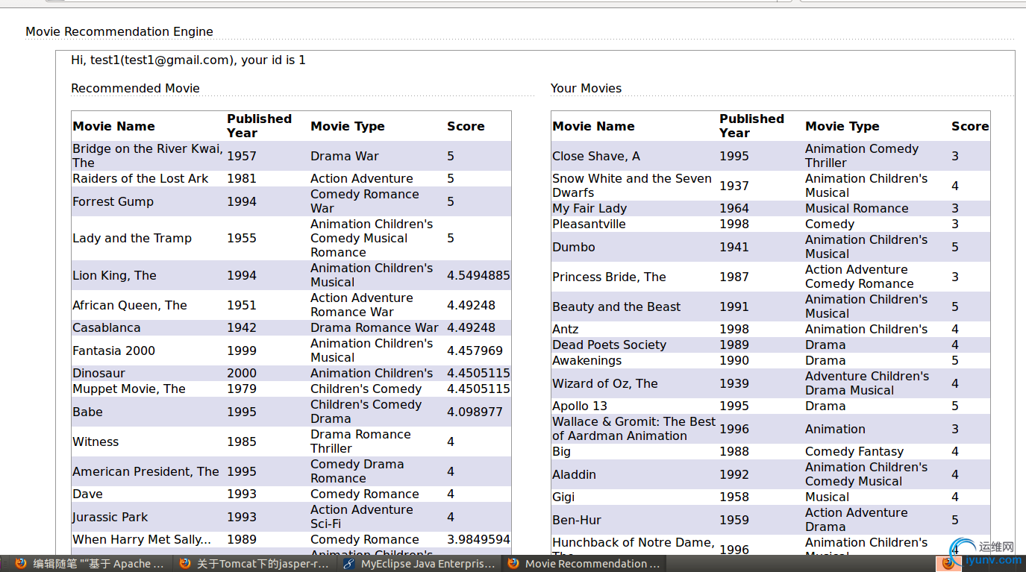Click score 3.9849594 for When Harry Met Sally

click(478, 539)
